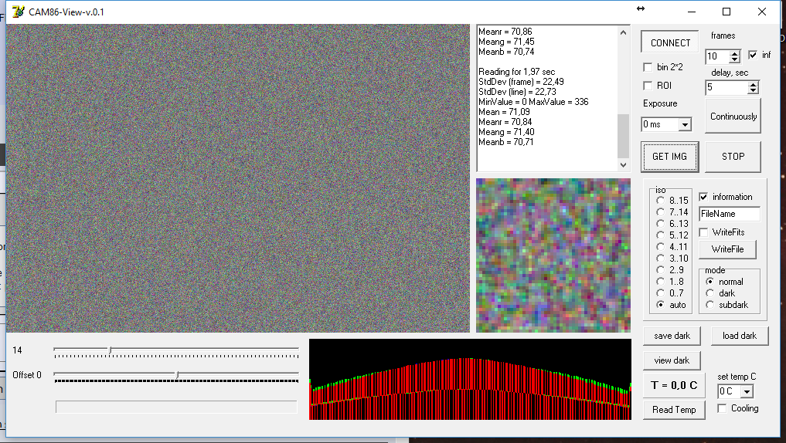Screen dimensions: 786x443
Task: Click the Offset 0 slider thumb
Action: [x=177, y=375]
